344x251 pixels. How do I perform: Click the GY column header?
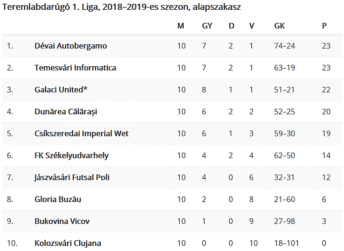[207, 26]
